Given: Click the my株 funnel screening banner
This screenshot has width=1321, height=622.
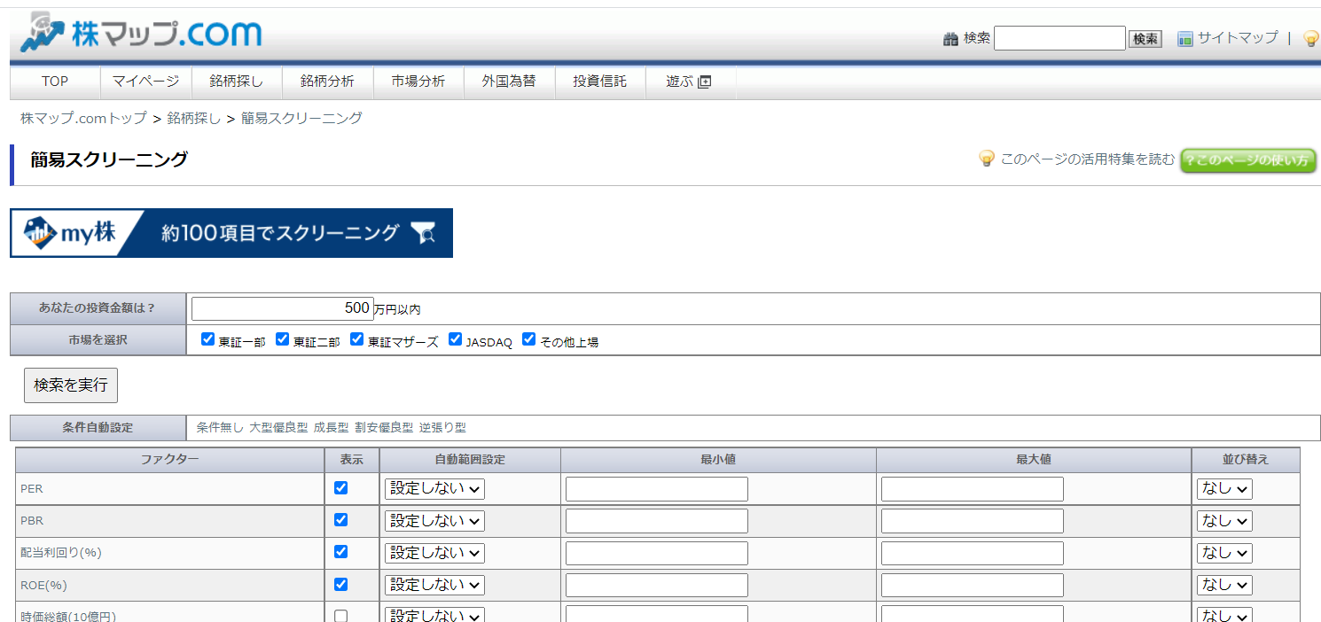Looking at the screenshot, I should [x=231, y=233].
